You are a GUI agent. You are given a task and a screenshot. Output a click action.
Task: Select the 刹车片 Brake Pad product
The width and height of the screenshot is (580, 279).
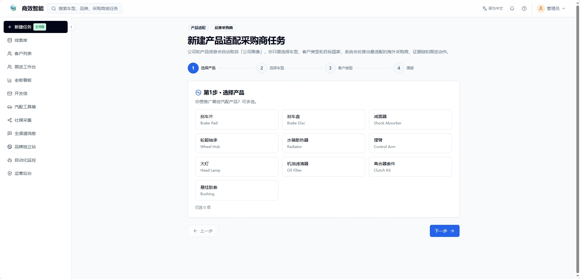click(x=237, y=120)
